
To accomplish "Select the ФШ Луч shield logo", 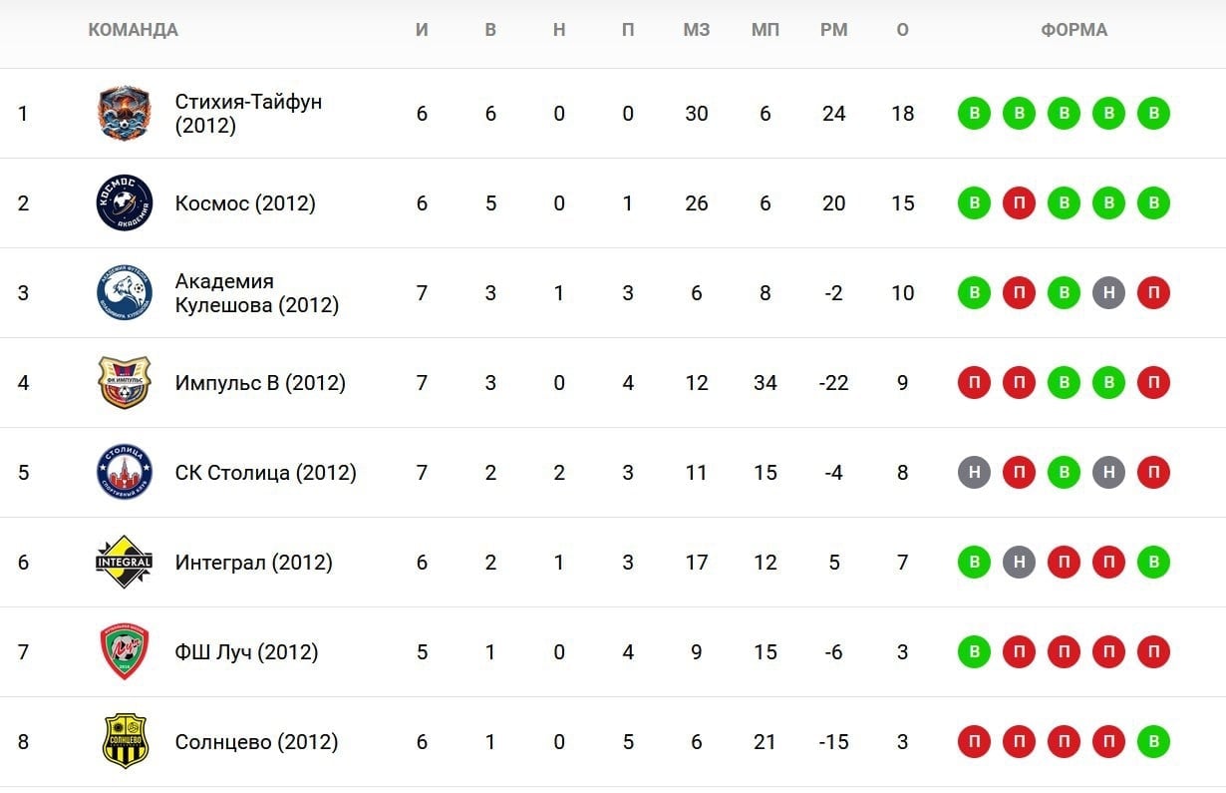I will tap(125, 651).
